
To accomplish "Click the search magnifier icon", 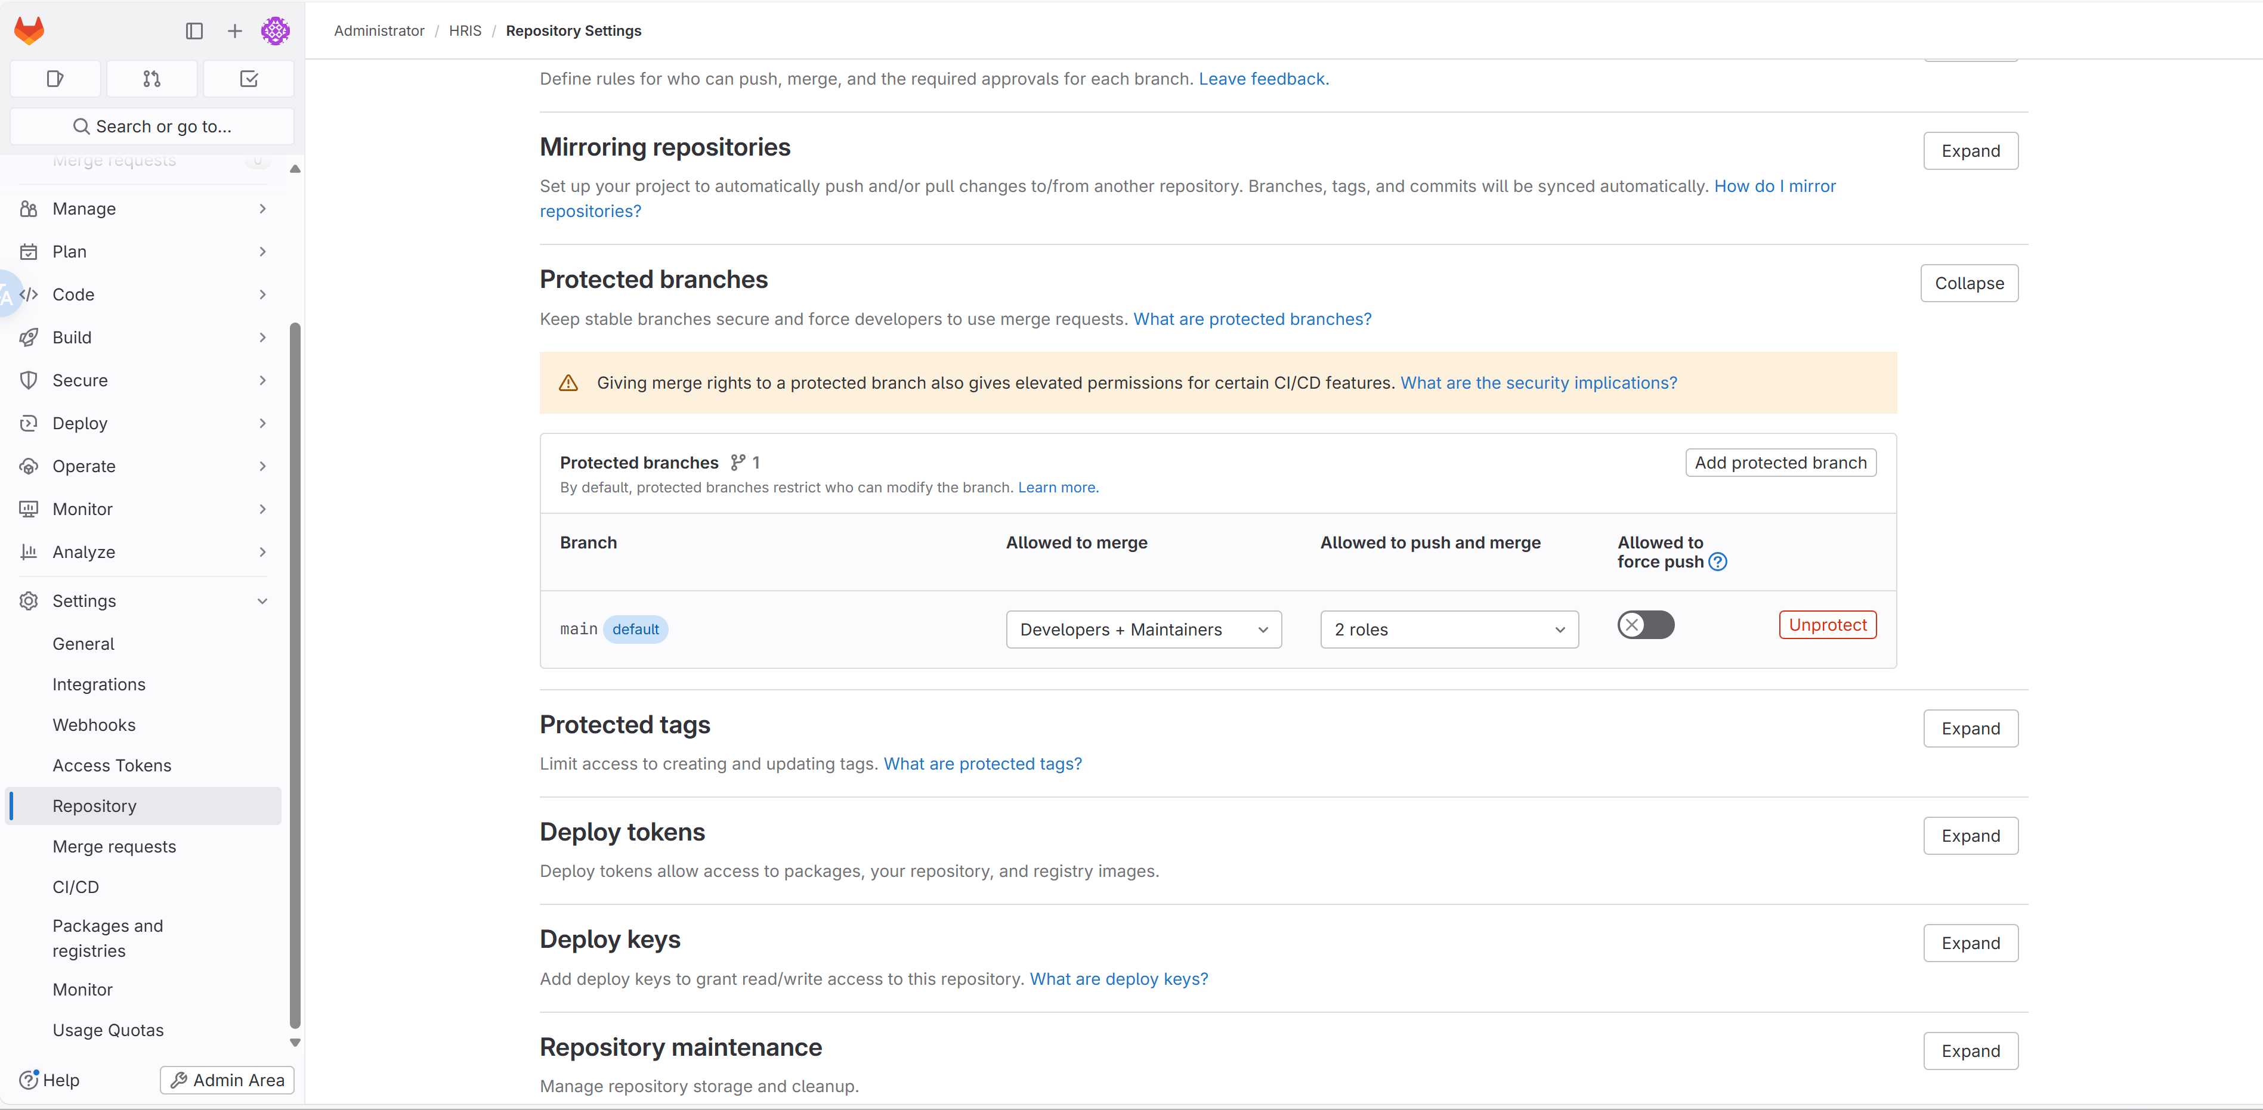I will pos(81,126).
